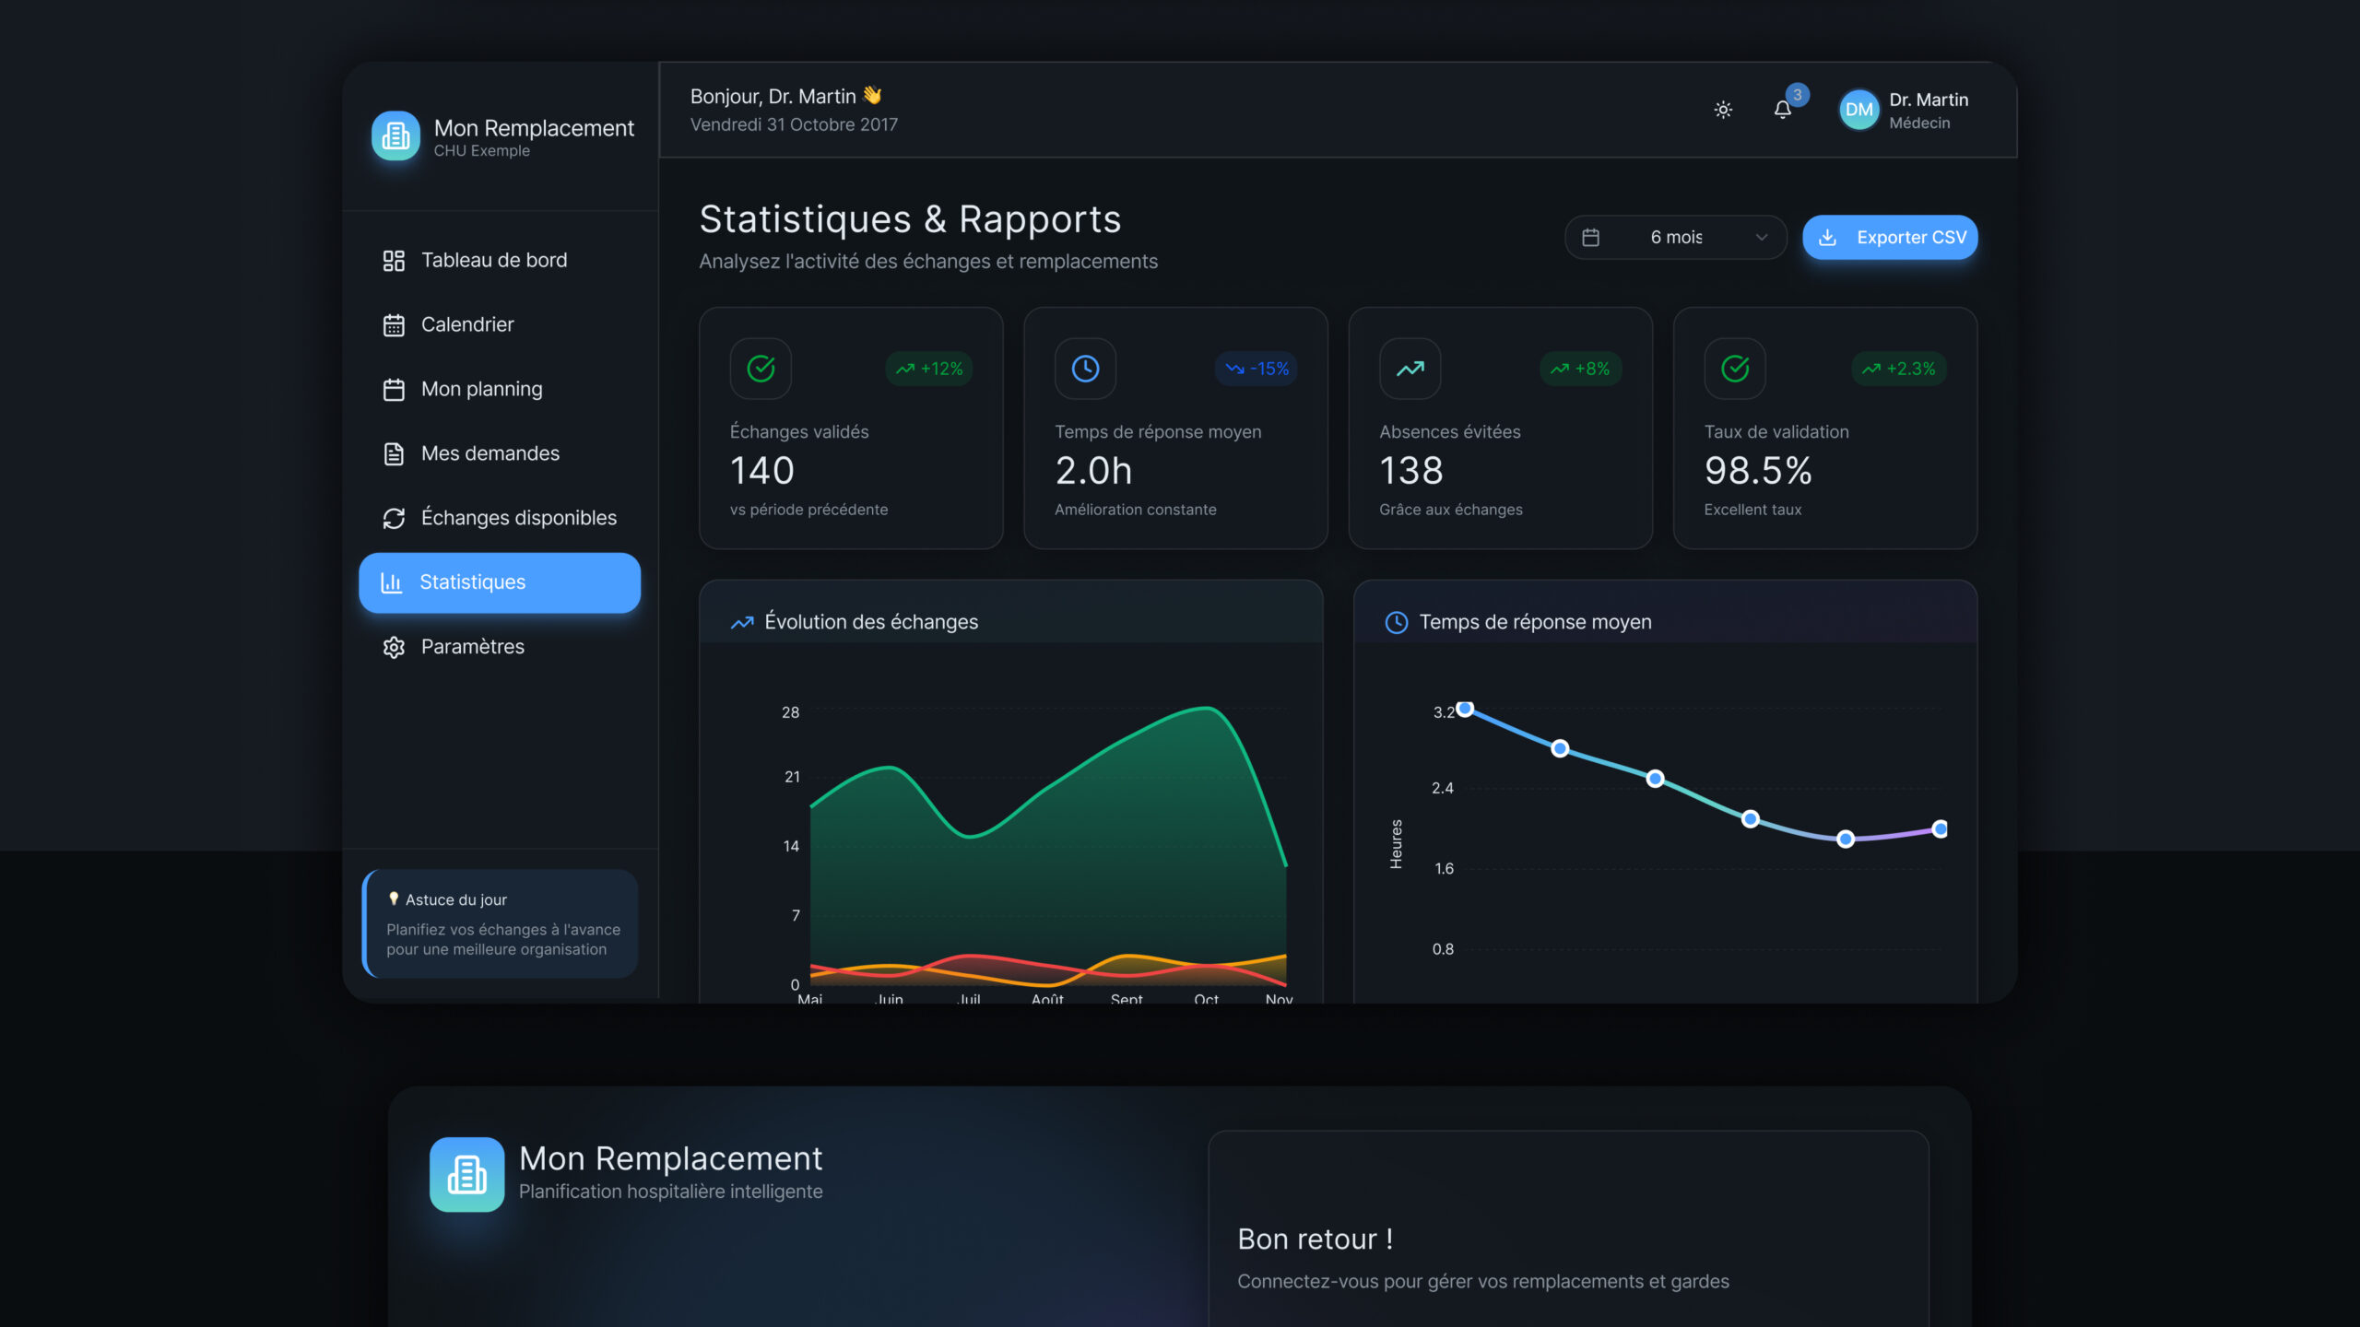Click the Astuce du jour tip card
The width and height of the screenshot is (2360, 1327).
pos(500,923)
